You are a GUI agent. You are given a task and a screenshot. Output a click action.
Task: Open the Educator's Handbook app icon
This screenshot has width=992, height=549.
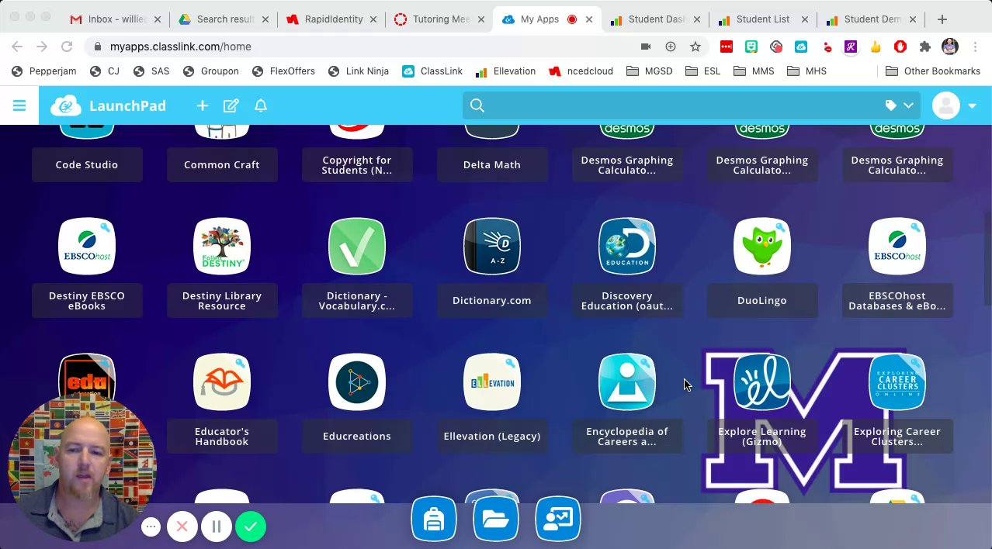[222, 382]
